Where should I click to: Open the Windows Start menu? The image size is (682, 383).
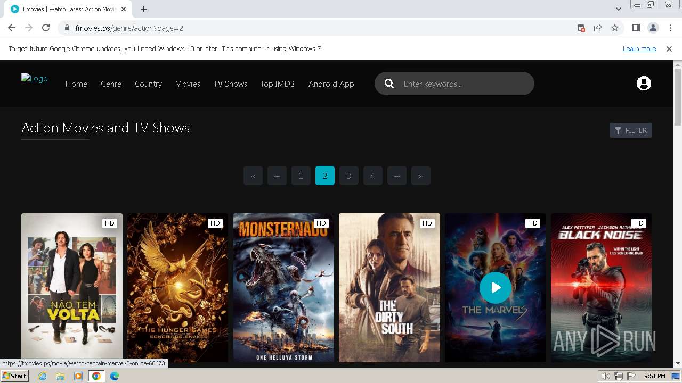[x=14, y=376]
